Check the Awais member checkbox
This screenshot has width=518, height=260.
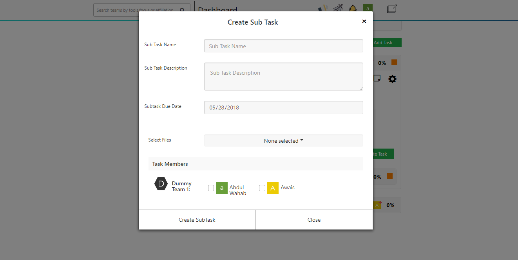point(262,188)
